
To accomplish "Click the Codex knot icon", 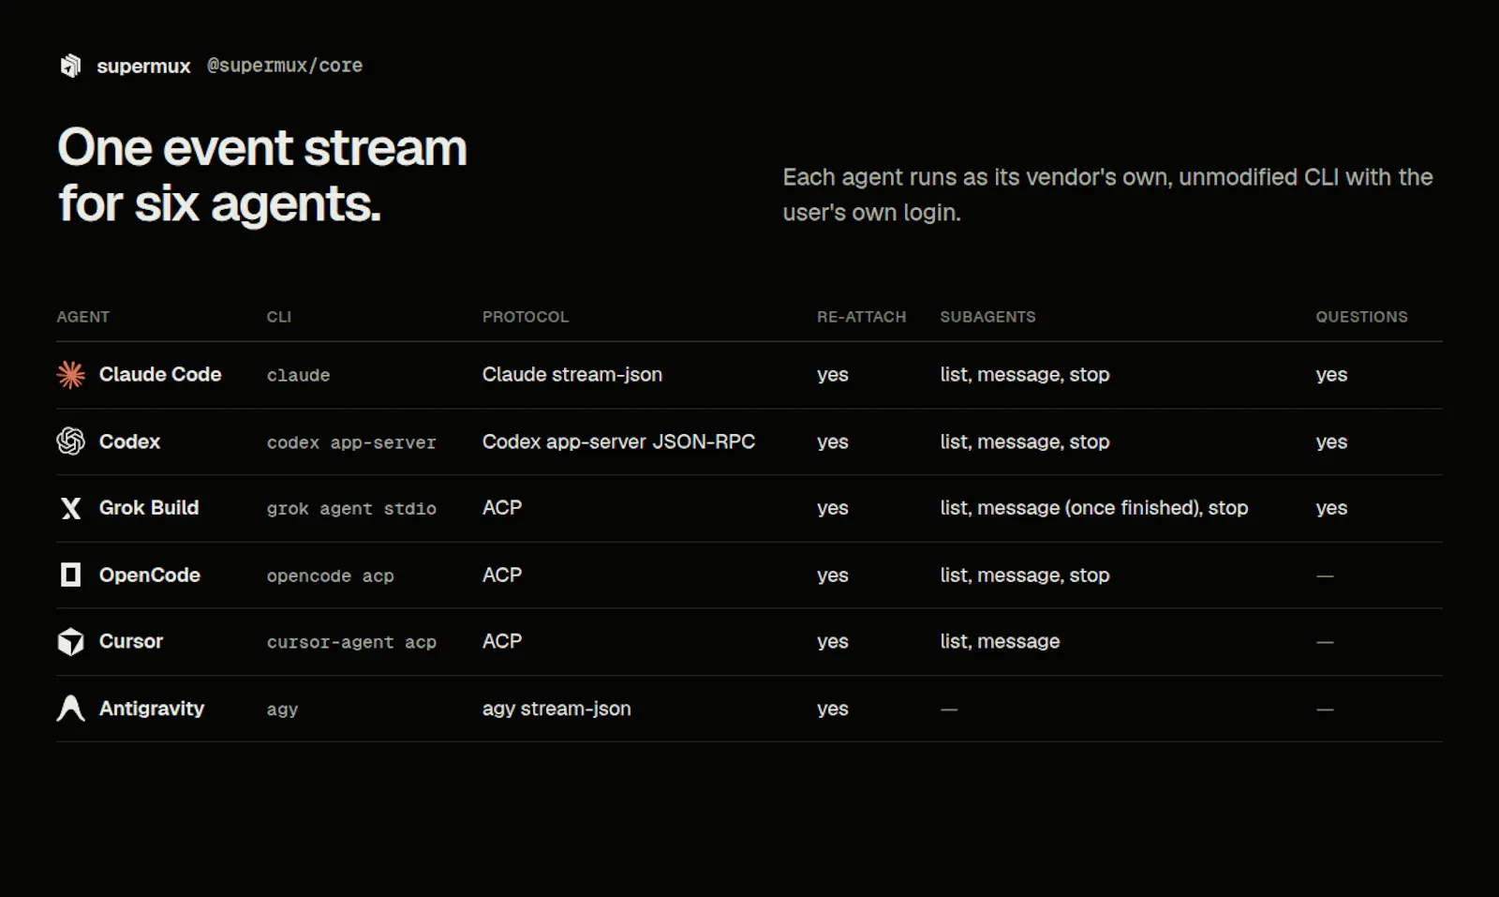I will [70, 441].
